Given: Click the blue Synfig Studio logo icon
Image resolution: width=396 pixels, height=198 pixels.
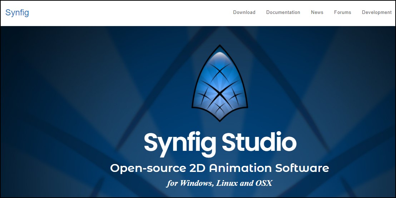Looking at the screenshot, I should [x=220, y=83].
